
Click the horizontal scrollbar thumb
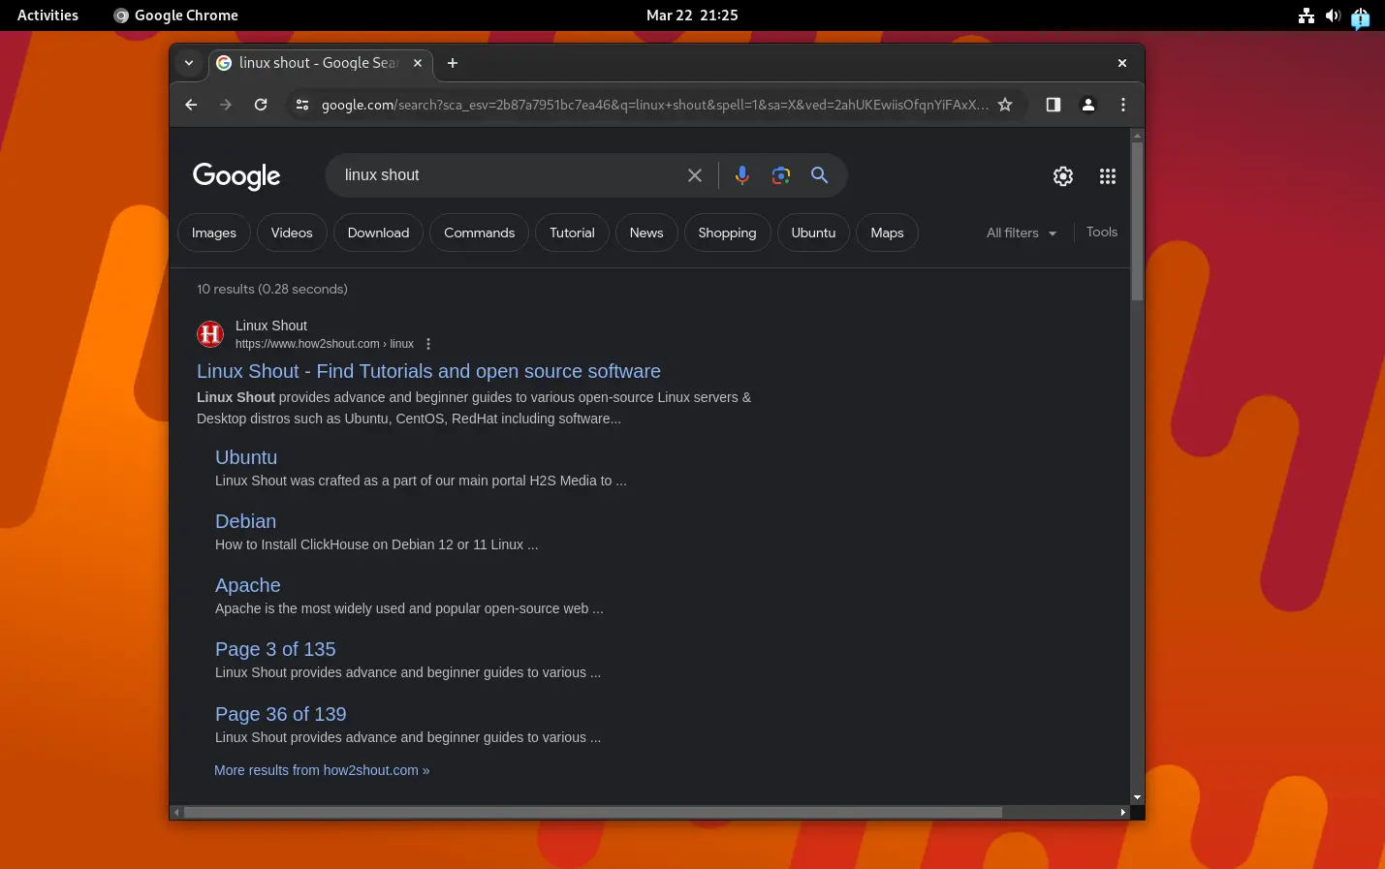pos(593,812)
